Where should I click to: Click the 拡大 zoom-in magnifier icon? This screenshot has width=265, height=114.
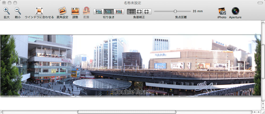pyautogui.click(x=6, y=11)
